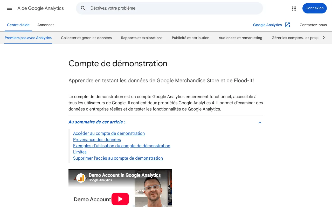Open the hamburger main menu
This screenshot has height=207, width=332.
click(x=9, y=8)
